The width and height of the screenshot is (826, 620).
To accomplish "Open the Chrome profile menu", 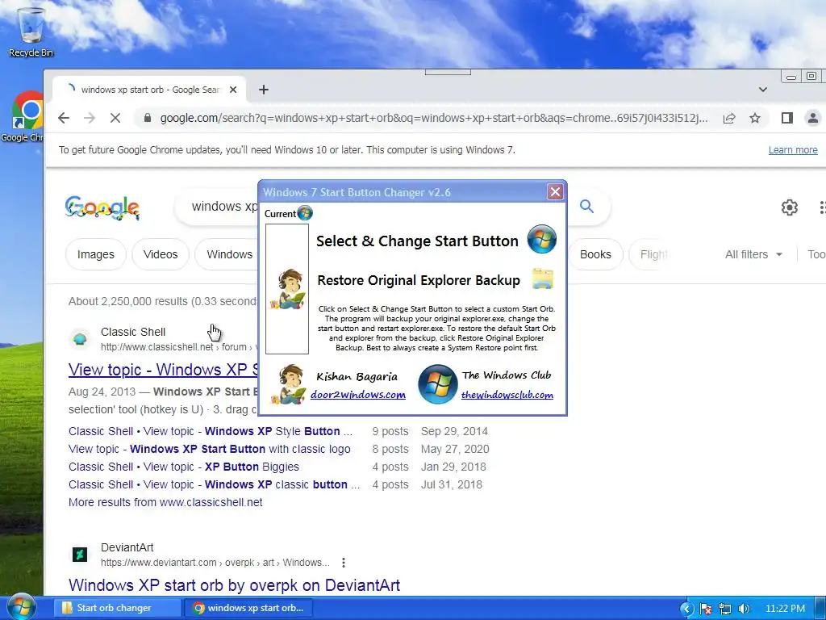I will pyautogui.click(x=813, y=118).
